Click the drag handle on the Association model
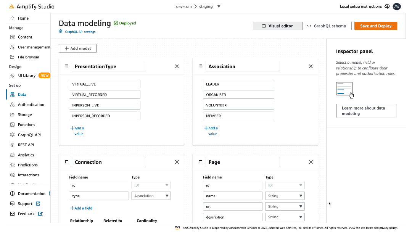412x232 pixels. (x=200, y=66)
